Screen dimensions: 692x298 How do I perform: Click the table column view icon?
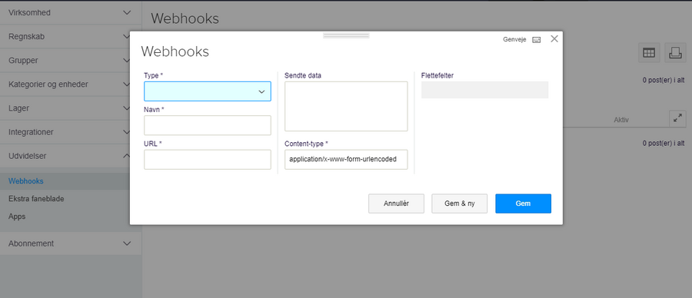pos(649,53)
